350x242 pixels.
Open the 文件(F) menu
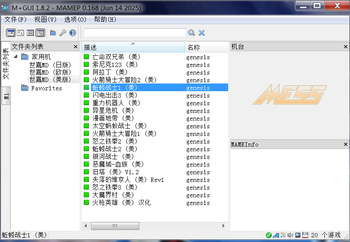pyautogui.click(x=15, y=20)
